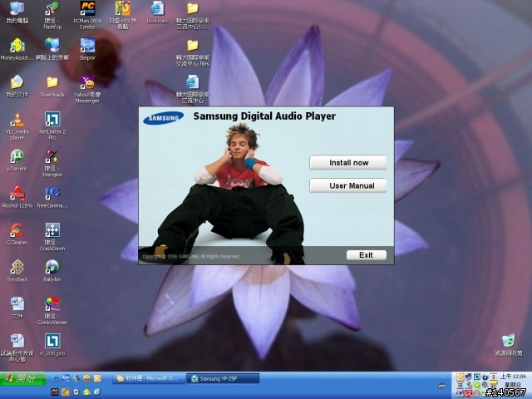The width and height of the screenshot is (532, 399).
Task: Open the Recycle Bin desktop icon
Action: pyautogui.click(x=508, y=345)
